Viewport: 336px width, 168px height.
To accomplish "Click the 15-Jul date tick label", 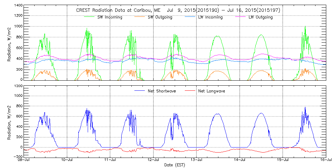I will 283,160.
